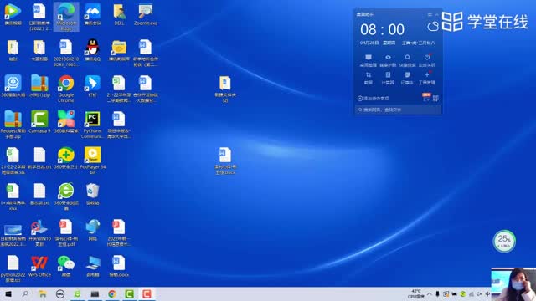Open the desktop widget's hamburger menu
The height and width of the screenshot is (301, 536).
coord(430,14)
